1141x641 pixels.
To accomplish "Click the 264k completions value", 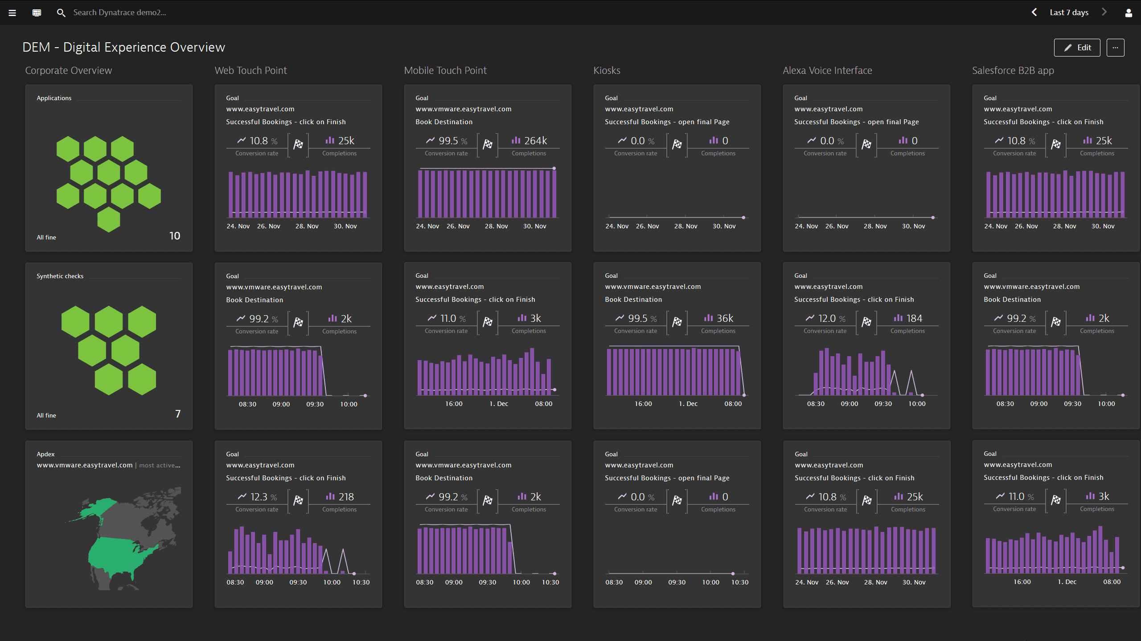I will pos(536,141).
